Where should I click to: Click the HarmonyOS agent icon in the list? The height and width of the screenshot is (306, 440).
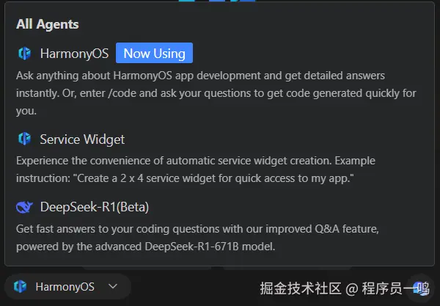point(24,54)
